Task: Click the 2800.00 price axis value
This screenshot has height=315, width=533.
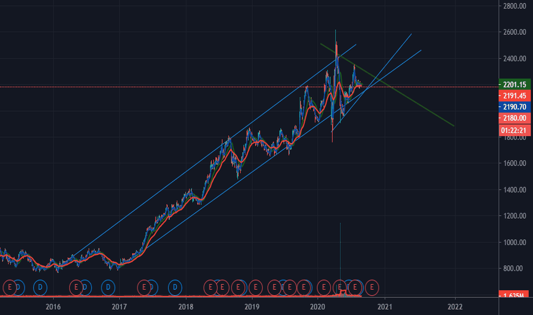Action: pos(515,6)
